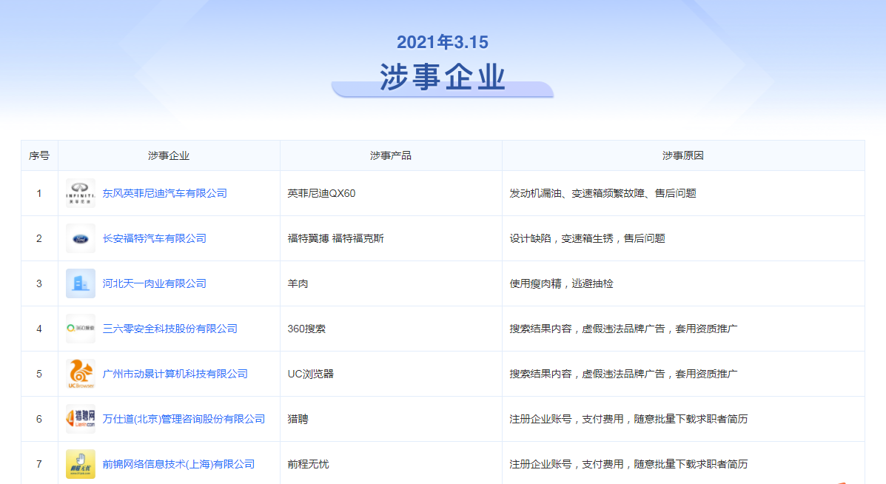The width and height of the screenshot is (886, 484).
Task: Click serial number 7 cell
Action: [39, 464]
